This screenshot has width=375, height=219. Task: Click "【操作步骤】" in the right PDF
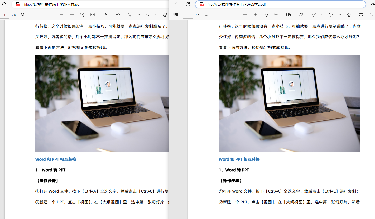tap(231, 181)
